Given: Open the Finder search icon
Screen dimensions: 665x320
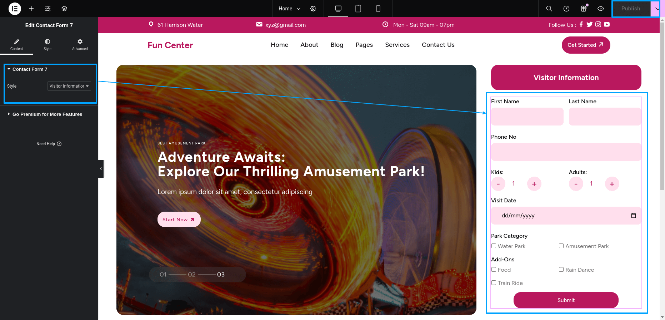Looking at the screenshot, I should (549, 9).
